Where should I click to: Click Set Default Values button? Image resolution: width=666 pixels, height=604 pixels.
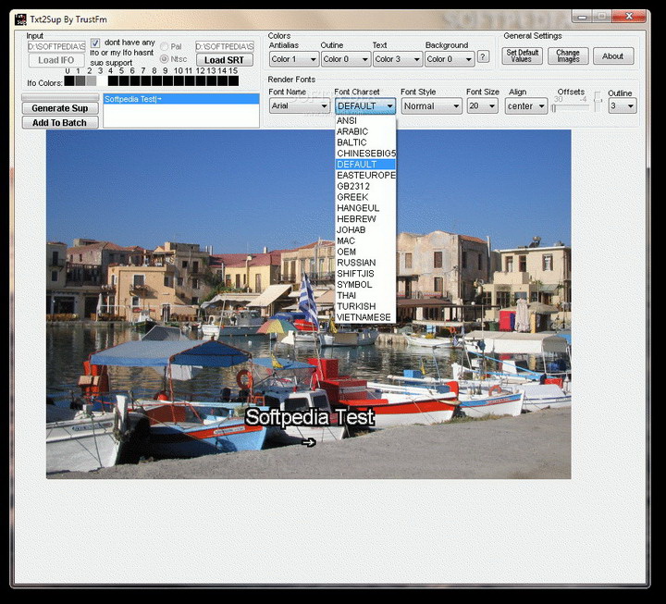point(522,55)
